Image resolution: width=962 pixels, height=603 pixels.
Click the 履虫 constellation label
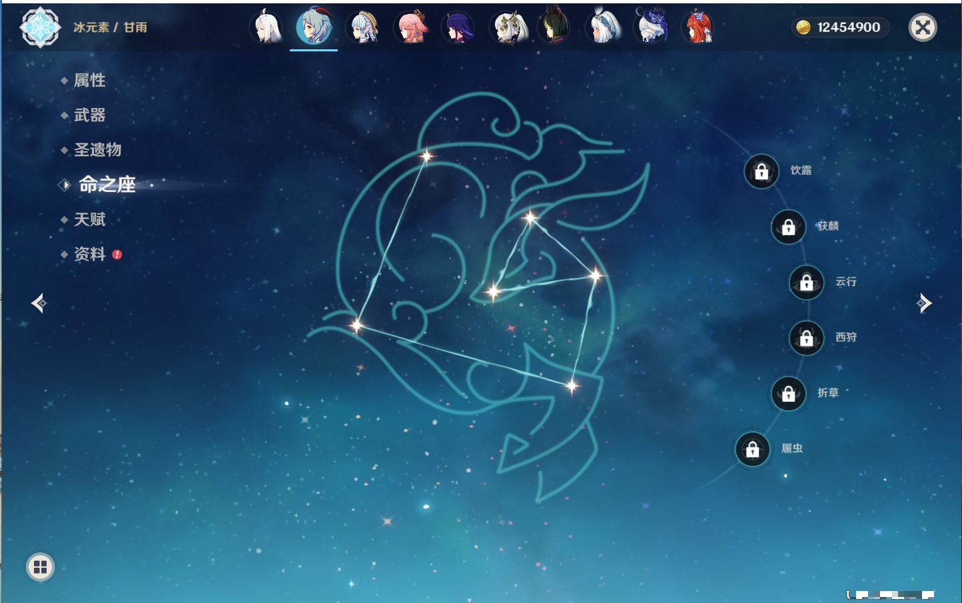(792, 448)
